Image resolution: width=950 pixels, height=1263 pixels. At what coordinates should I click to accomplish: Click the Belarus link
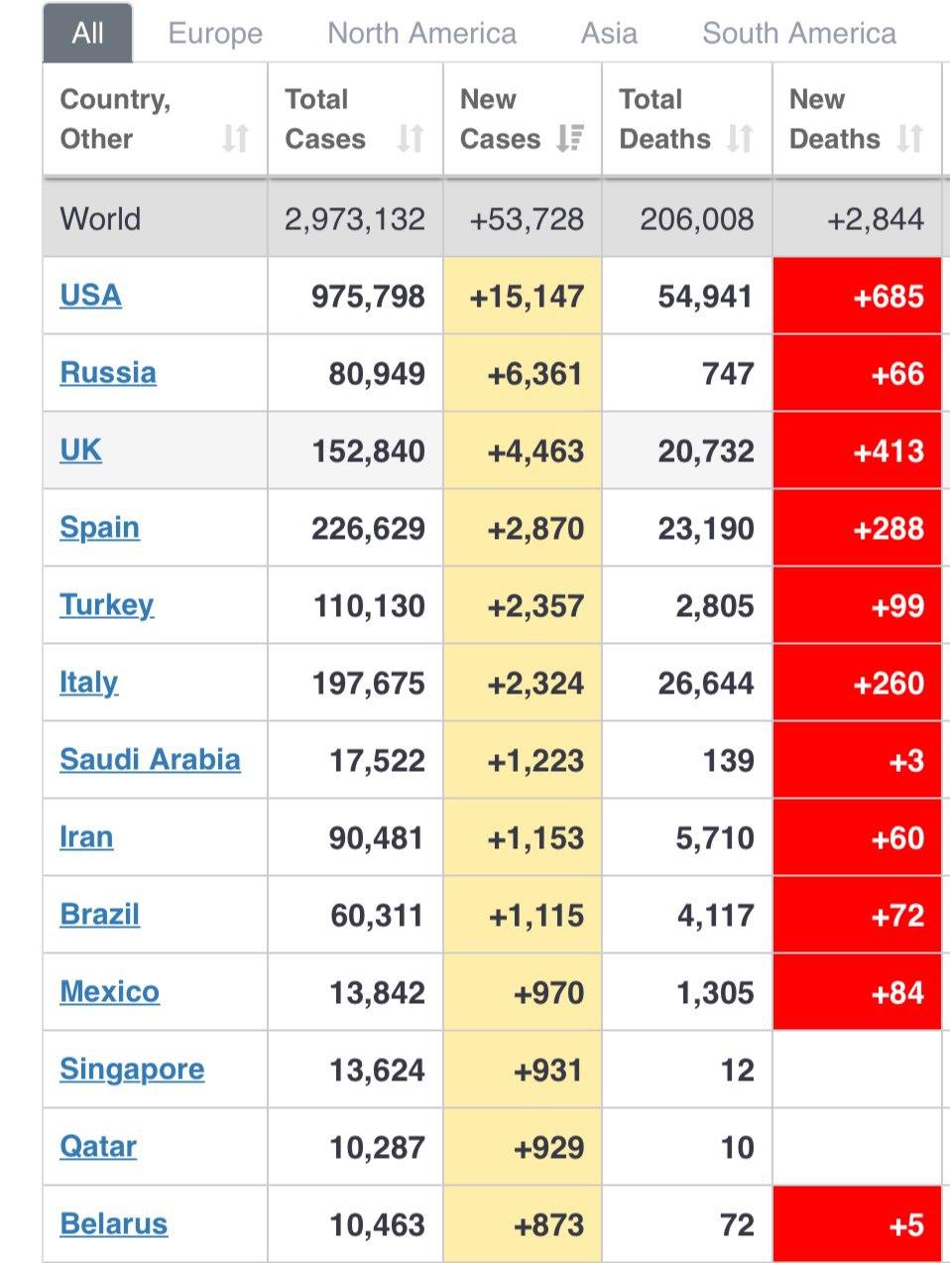(113, 1224)
